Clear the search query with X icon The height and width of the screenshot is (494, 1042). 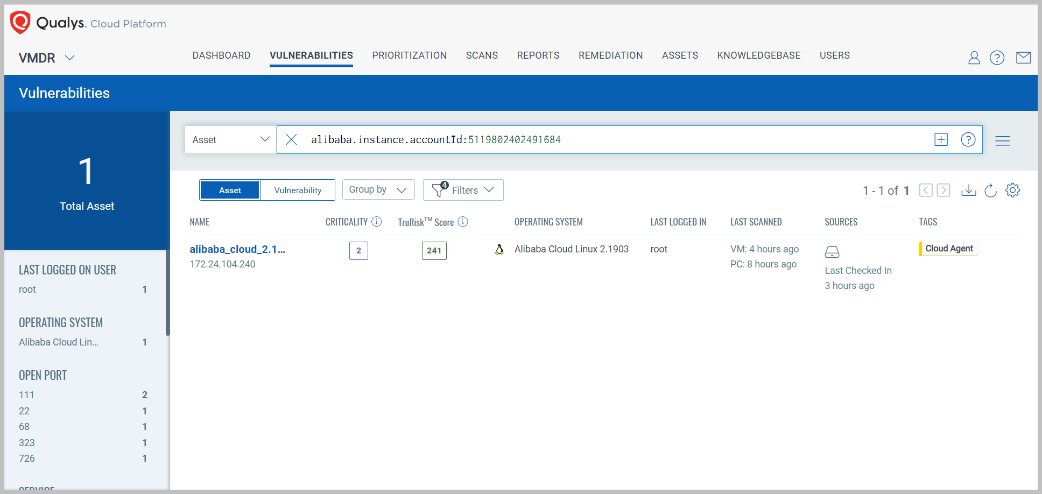point(291,140)
